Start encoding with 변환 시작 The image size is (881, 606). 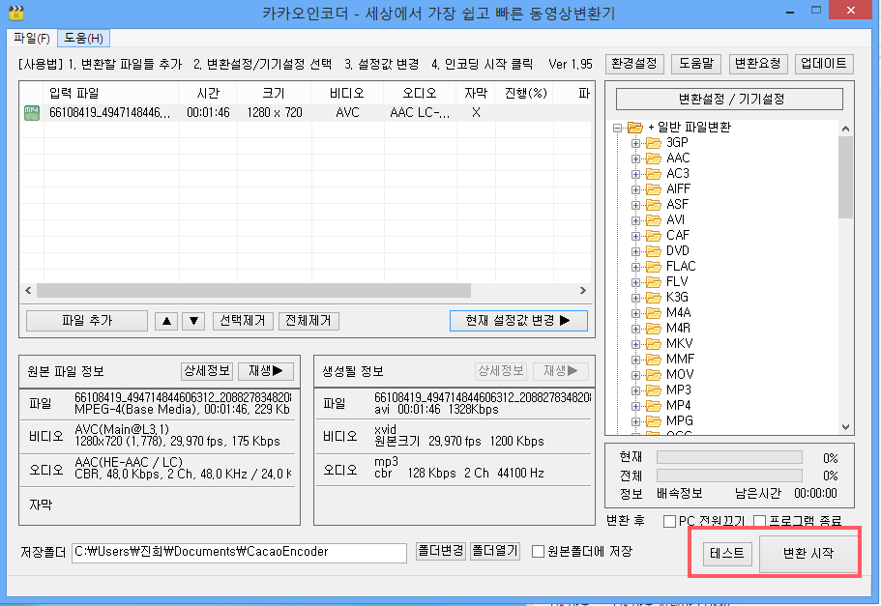[x=808, y=553]
